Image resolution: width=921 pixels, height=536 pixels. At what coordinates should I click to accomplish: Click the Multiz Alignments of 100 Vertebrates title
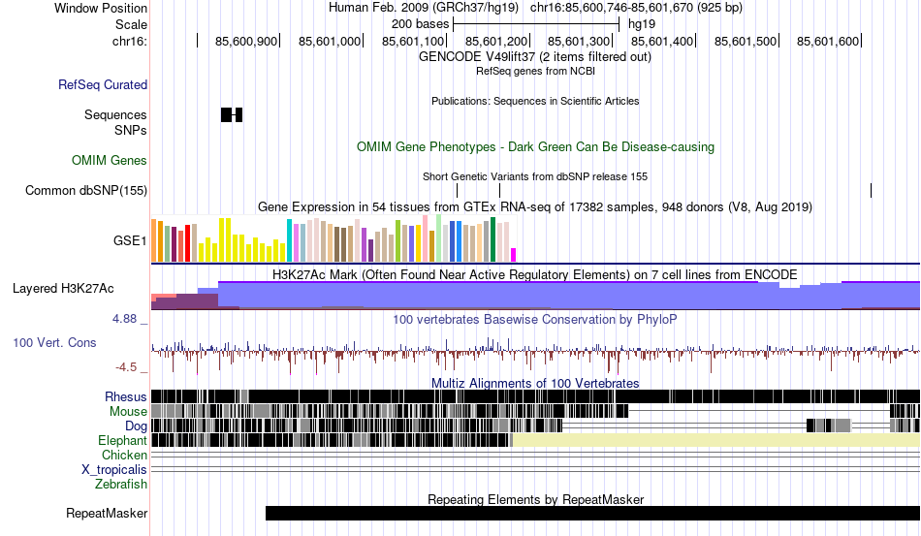point(535,384)
